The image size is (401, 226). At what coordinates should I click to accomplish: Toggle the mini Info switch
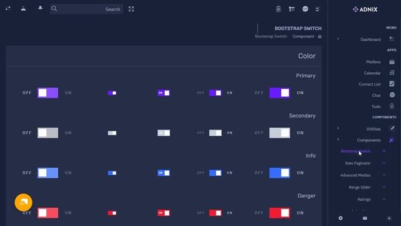coord(112,173)
